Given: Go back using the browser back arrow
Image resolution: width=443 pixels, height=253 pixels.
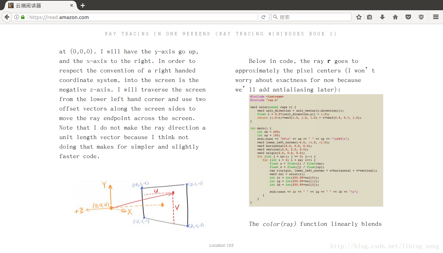Looking at the screenshot, I should (x=6, y=17).
